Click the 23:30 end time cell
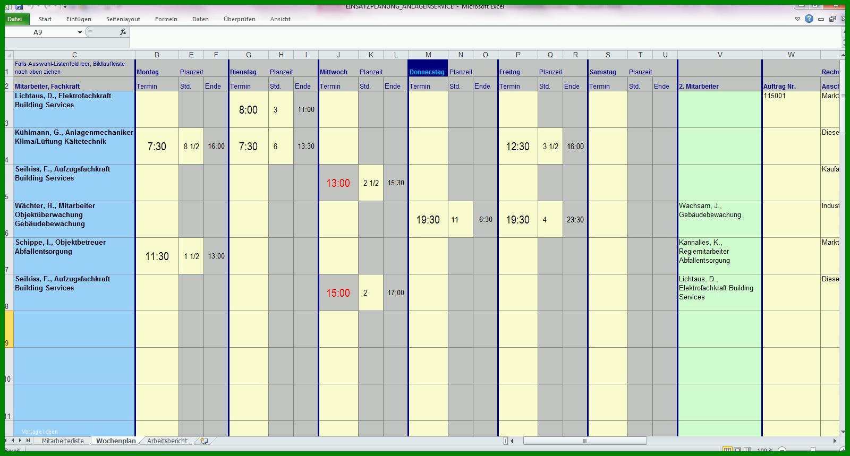 coord(575,219)
